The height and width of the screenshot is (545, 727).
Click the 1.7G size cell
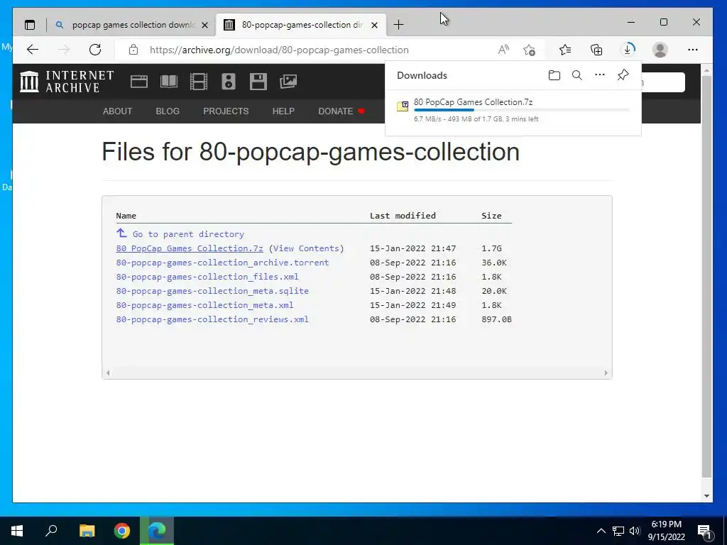tap(491, 248)
